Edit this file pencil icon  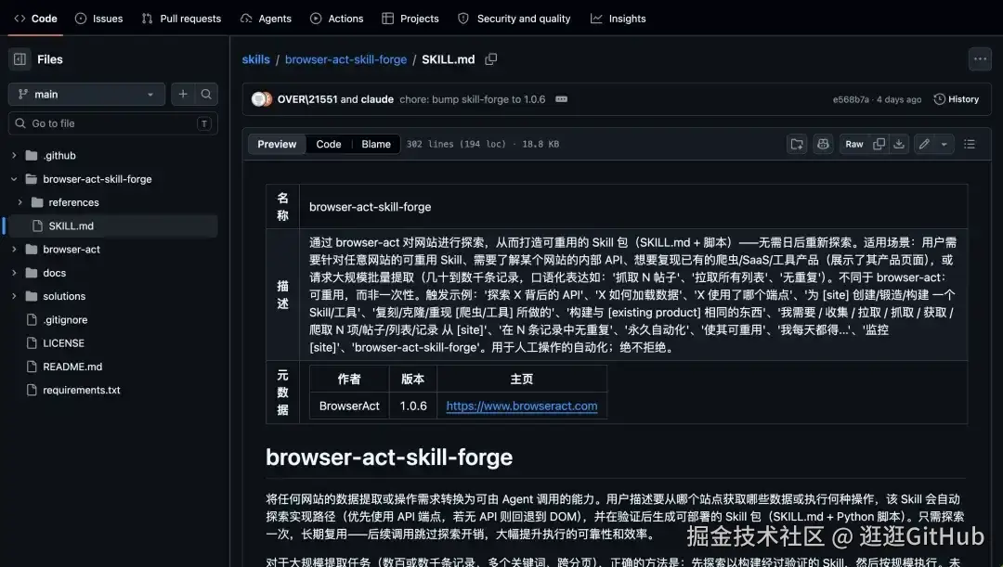(924, 145)
